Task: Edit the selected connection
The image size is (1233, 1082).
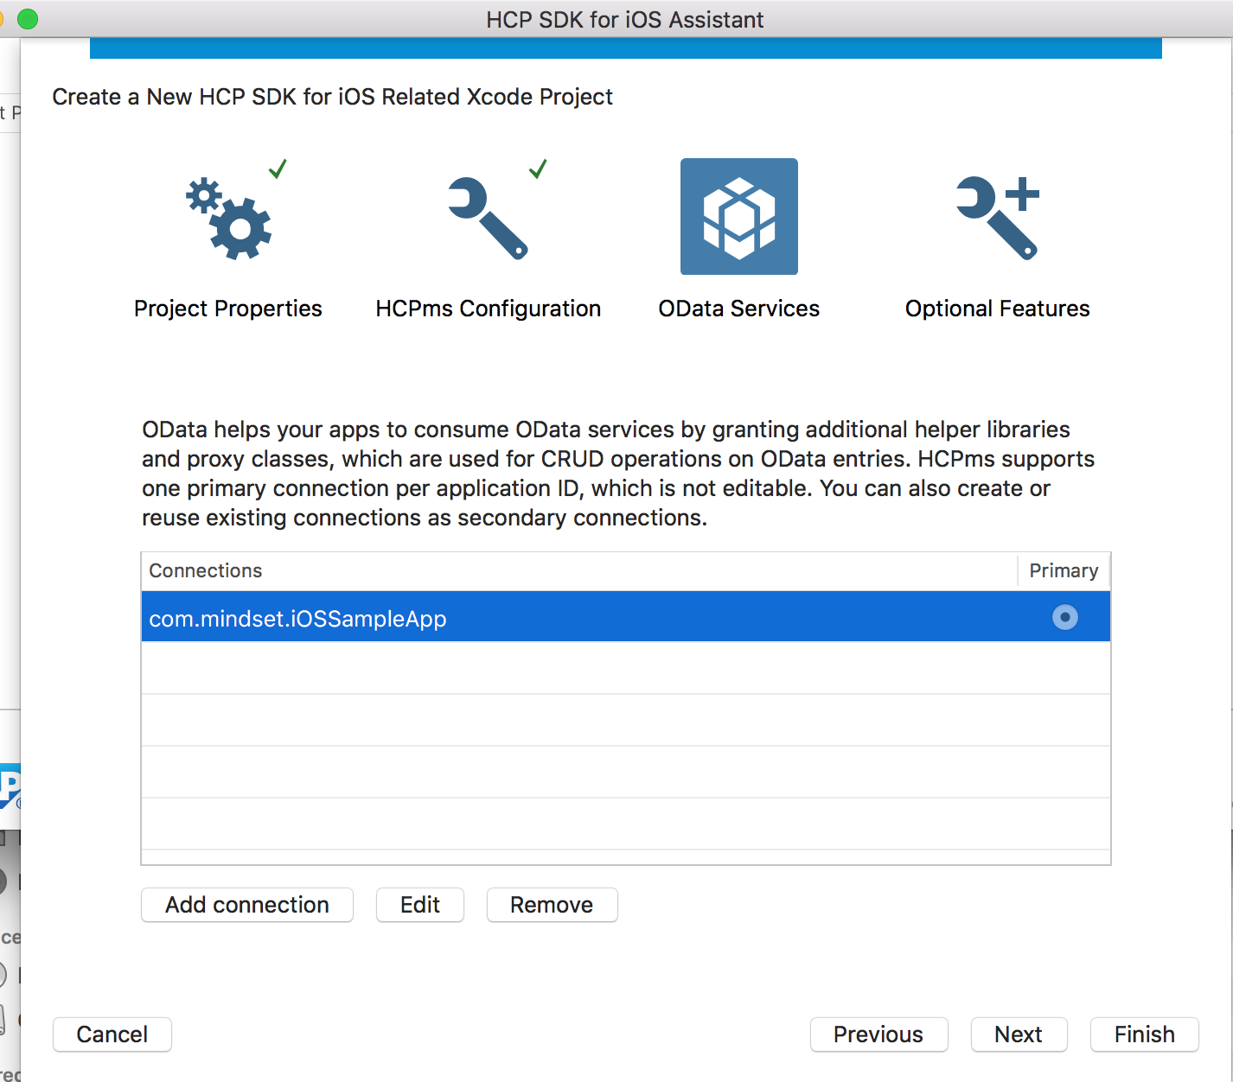Action: (x=420, y=905)
